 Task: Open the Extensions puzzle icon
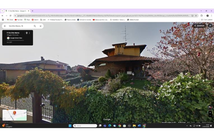click(202, 16)
